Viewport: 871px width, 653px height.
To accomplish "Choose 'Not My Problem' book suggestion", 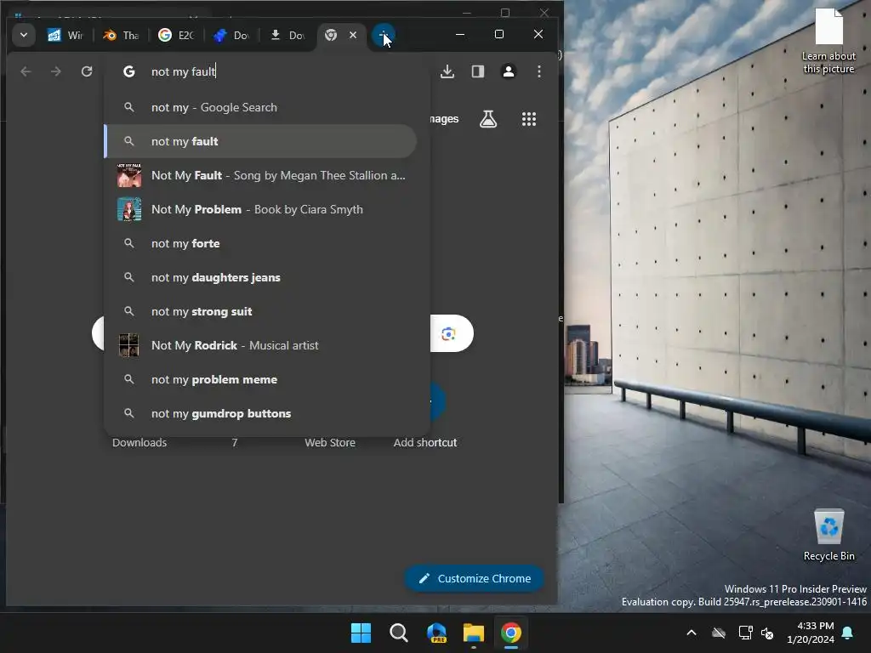I will (260, 209).
